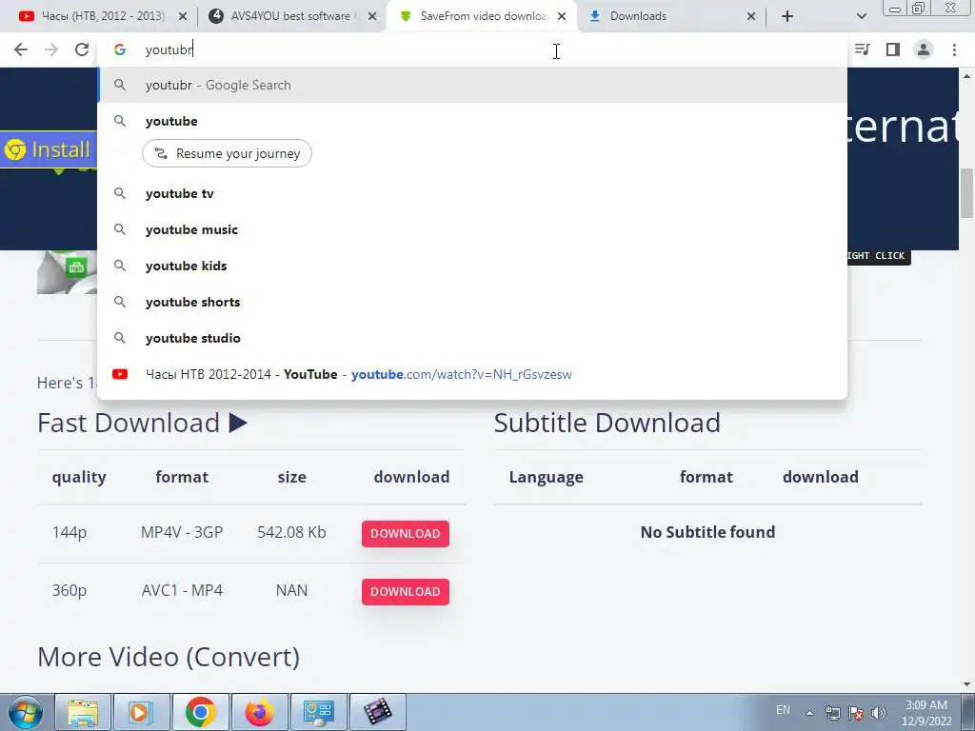Expand the tab search chevron
The width and height of the screenshot is (975, 731).
point(861,16)
